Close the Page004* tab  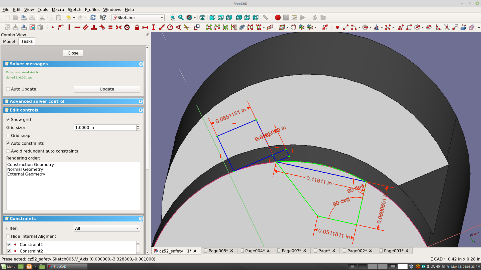[x=268, y=251]
